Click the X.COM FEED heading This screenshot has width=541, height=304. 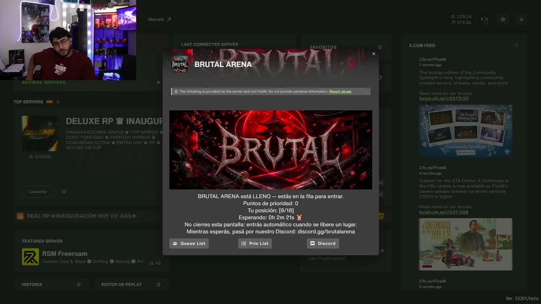pos(422,46)
